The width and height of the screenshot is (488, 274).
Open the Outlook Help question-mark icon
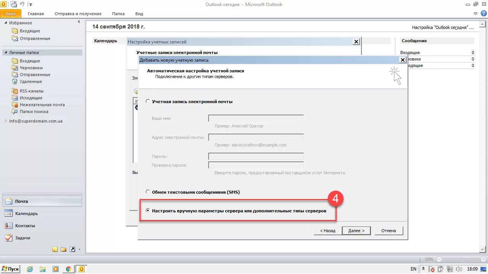[484, 13]
